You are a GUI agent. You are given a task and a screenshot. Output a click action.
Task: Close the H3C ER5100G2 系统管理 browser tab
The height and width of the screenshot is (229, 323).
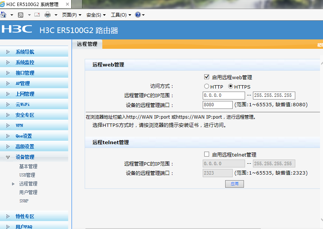[67, 4]
